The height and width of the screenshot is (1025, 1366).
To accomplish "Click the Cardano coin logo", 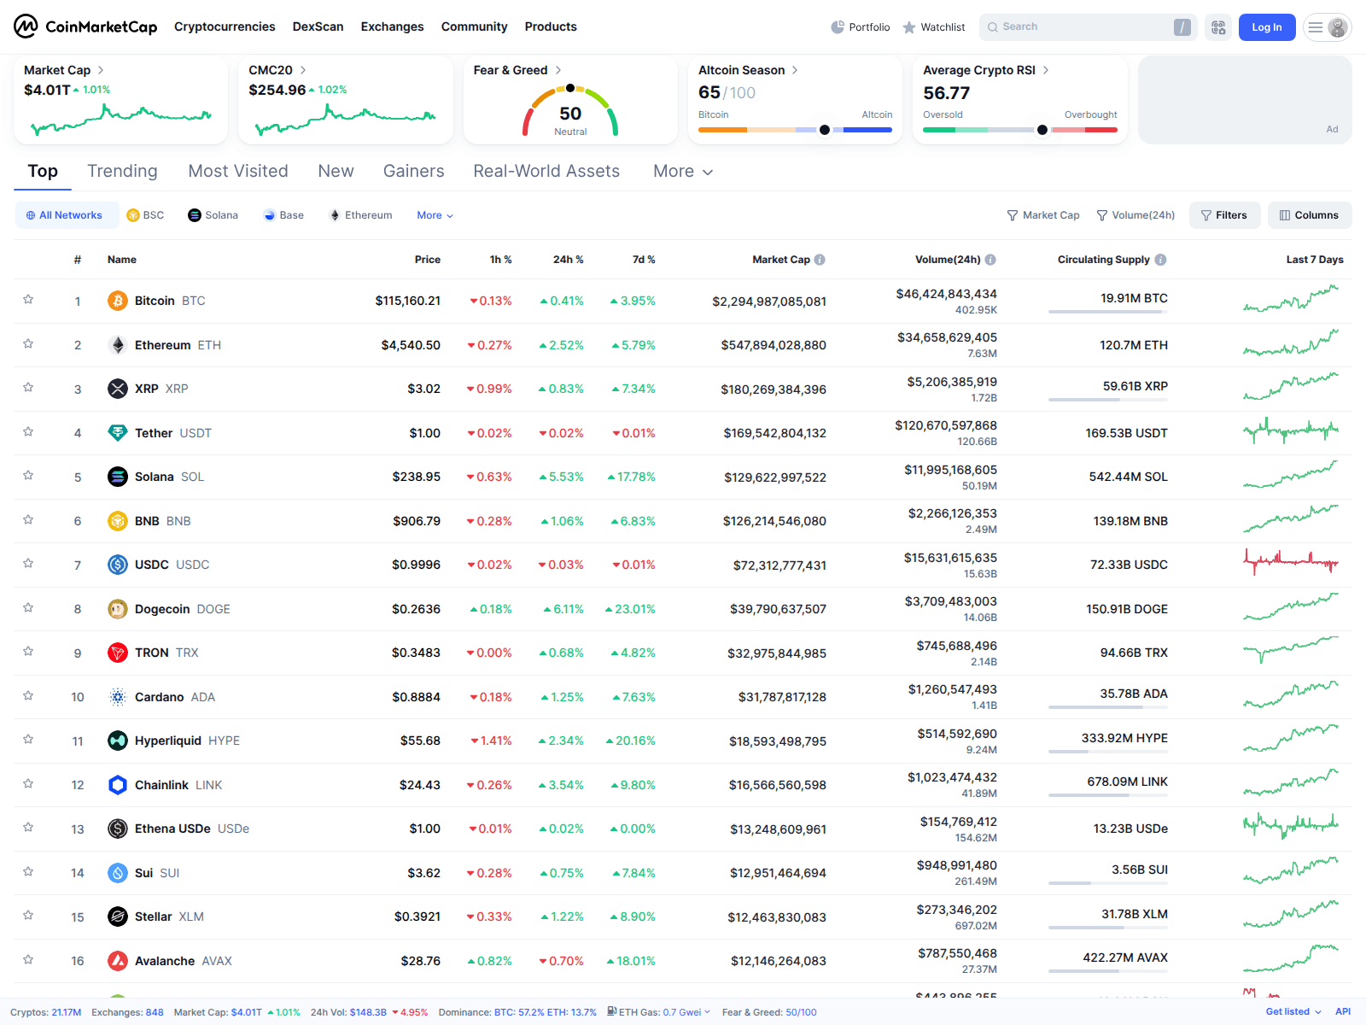I will (118, 697).
